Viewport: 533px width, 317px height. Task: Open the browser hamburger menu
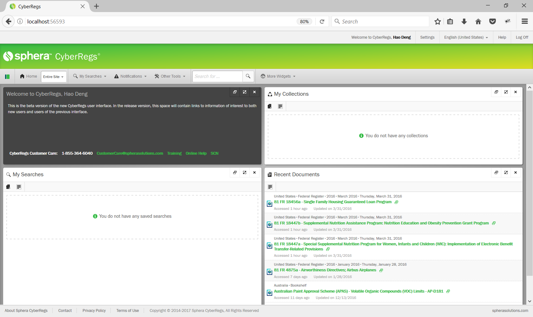(x=525, y=22)
